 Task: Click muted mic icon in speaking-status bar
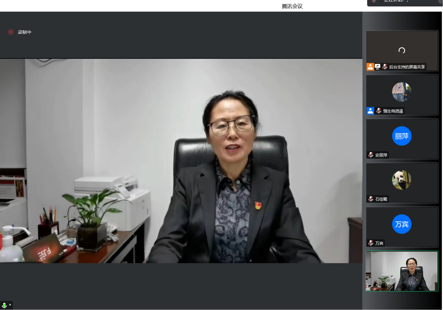click(x=374, y=1)
